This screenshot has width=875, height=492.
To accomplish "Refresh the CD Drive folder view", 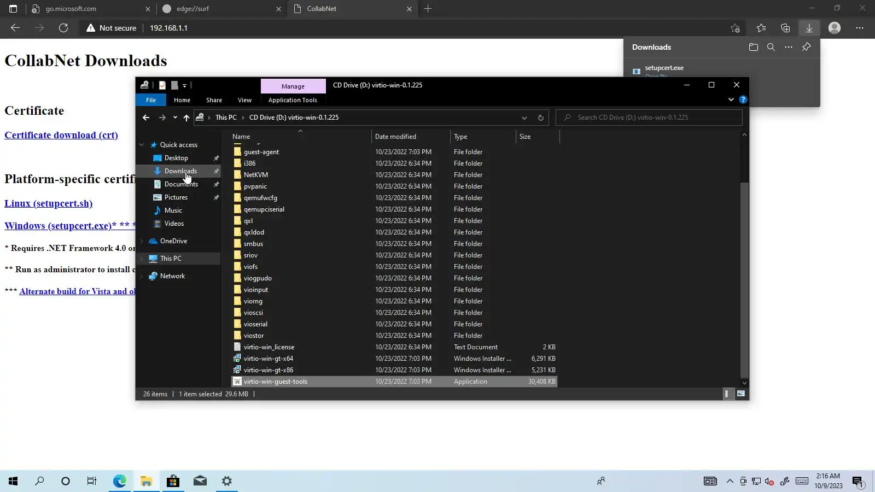I will click(541, 118).
